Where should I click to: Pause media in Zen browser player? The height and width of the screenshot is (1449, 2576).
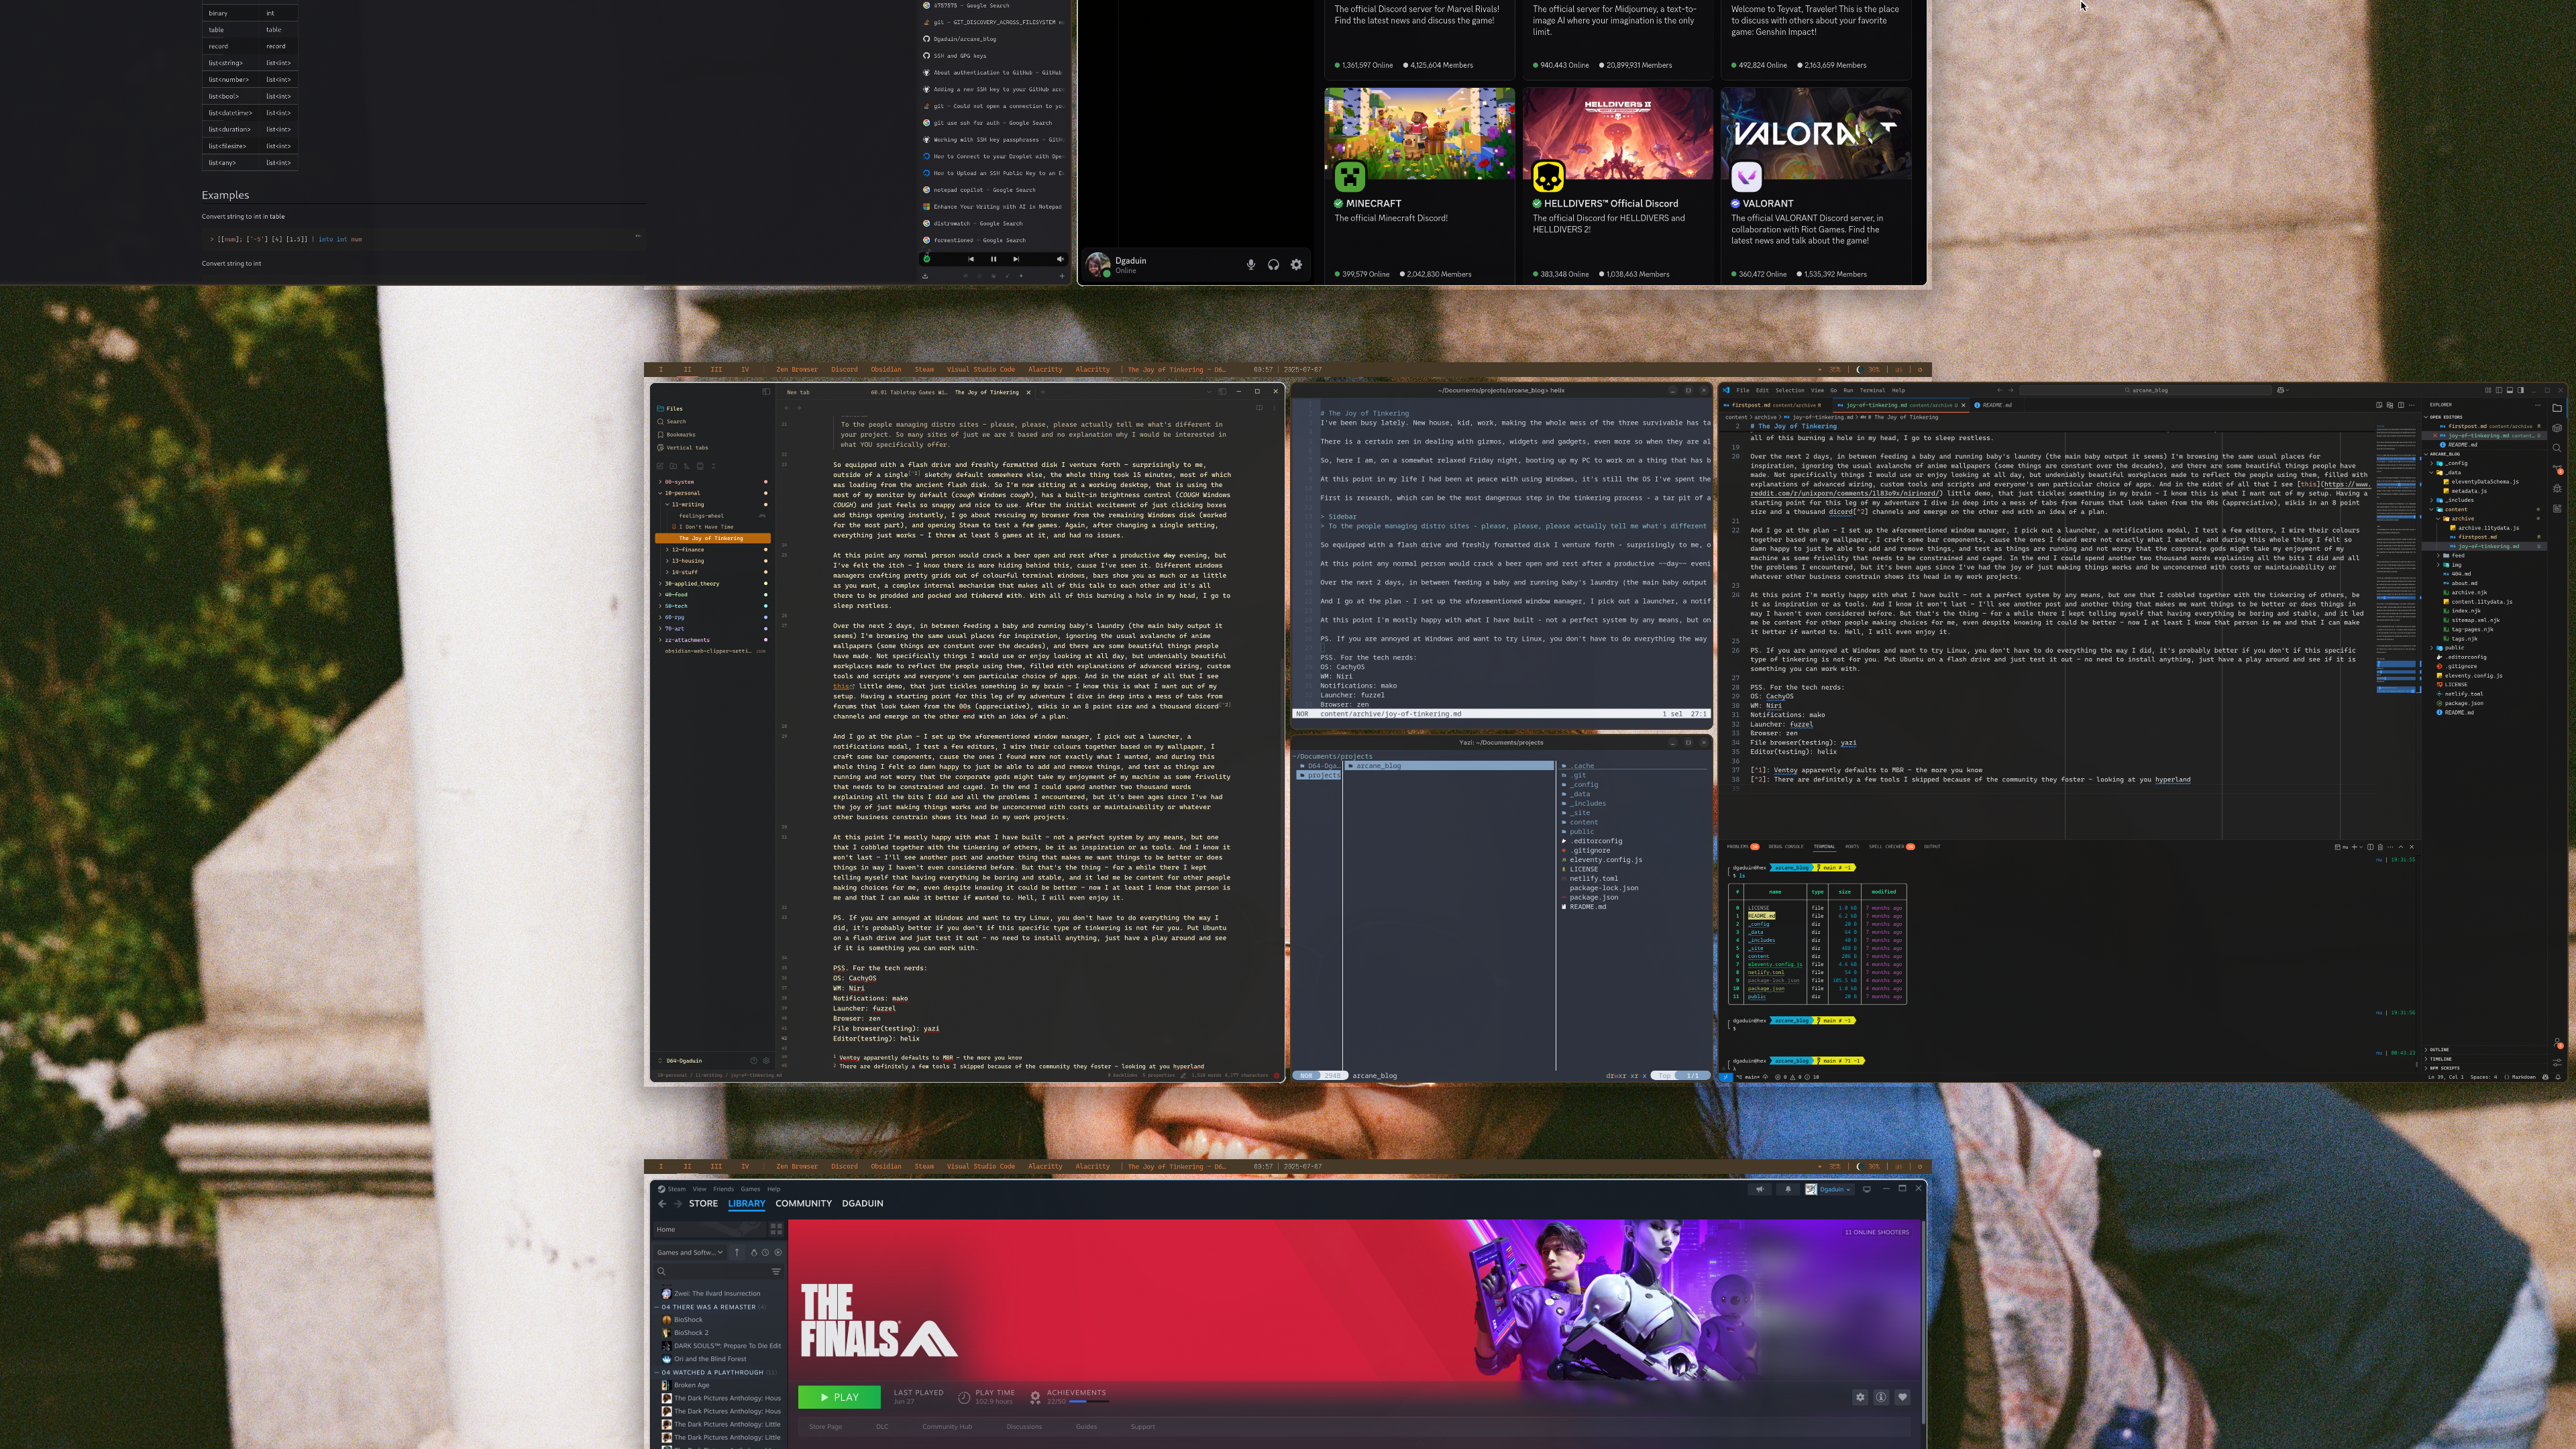993,259
